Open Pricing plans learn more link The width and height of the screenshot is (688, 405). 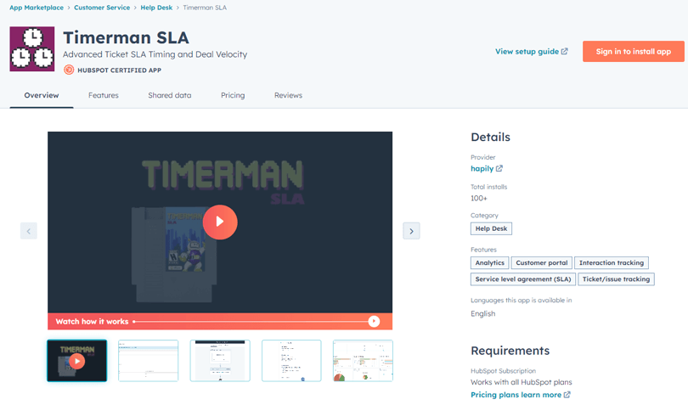[x=516, y=395]
